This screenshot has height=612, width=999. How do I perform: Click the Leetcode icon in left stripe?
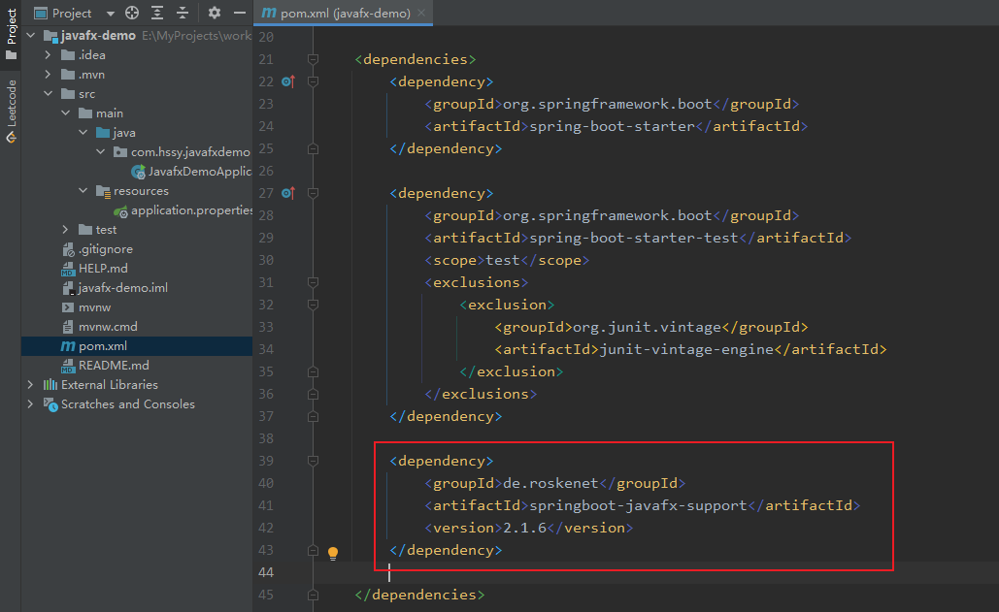coord(11,138)
